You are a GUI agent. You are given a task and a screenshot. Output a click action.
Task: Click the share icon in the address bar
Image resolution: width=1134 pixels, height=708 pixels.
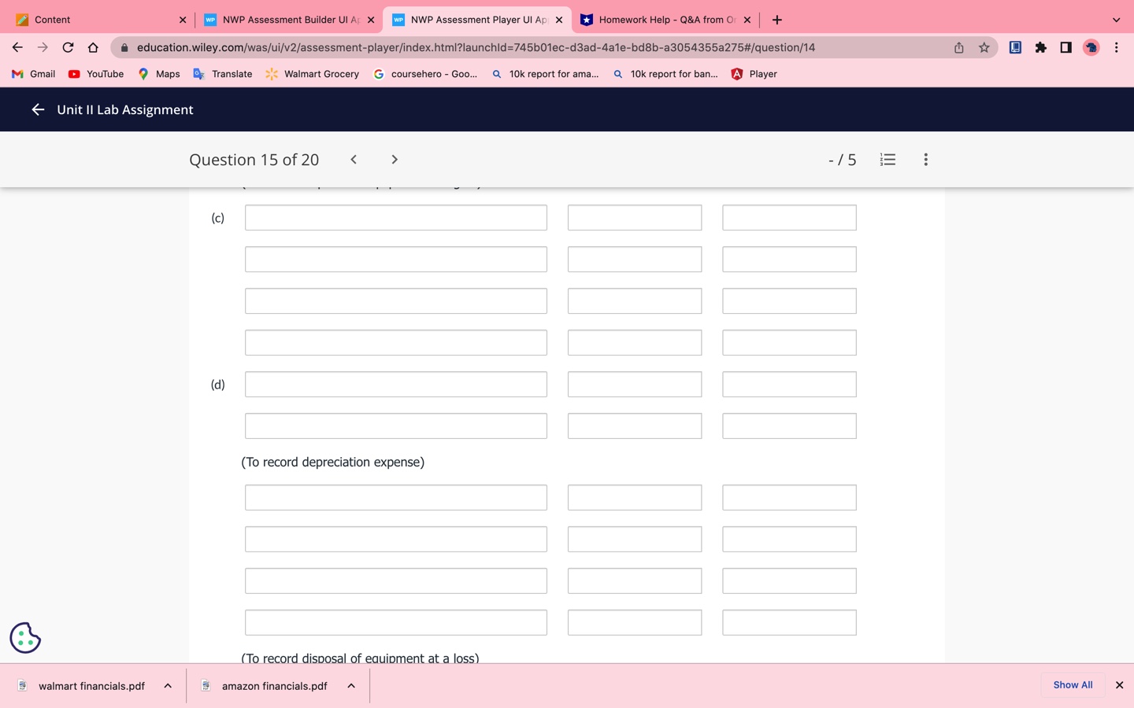(x=958, y=47)
